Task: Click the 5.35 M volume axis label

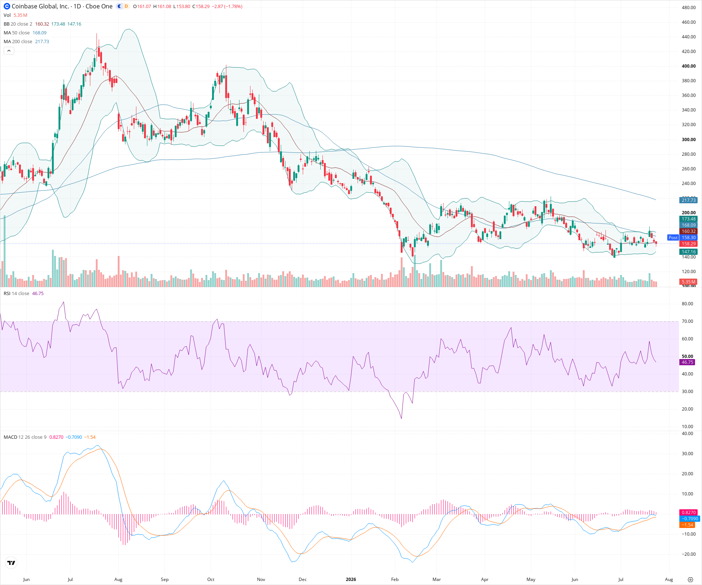Action: [688, 282]
